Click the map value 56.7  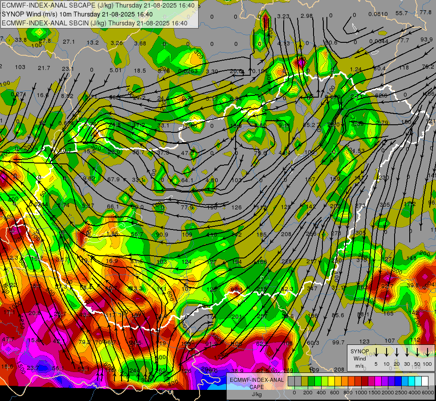(x=137, y=234)
